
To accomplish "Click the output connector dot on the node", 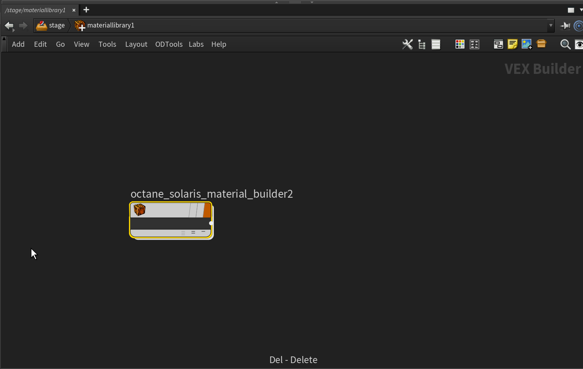I will [211, 223].
